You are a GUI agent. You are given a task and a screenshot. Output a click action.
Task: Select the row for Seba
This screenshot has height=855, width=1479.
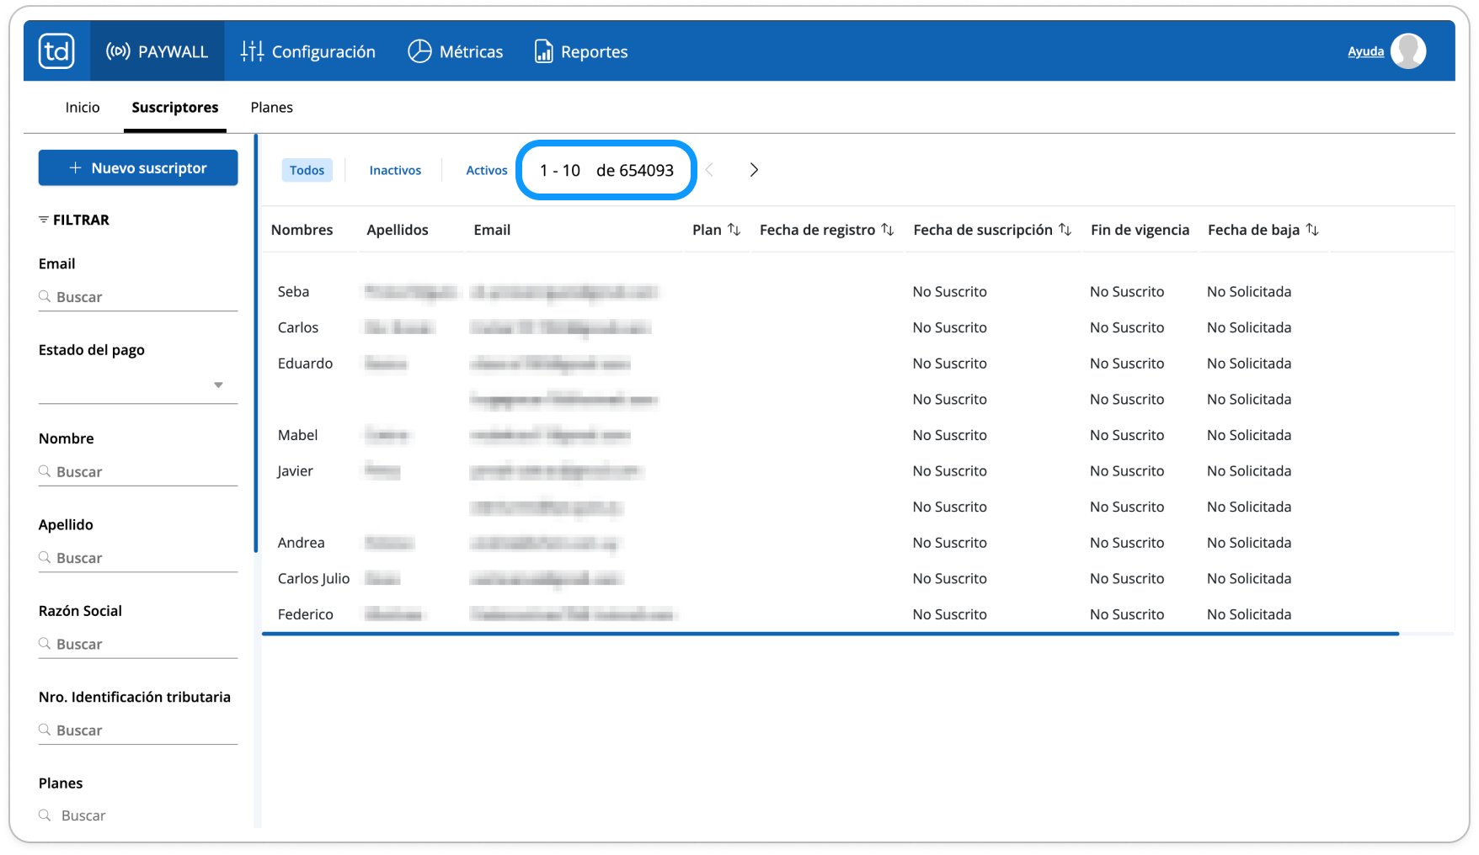point(857,291)
